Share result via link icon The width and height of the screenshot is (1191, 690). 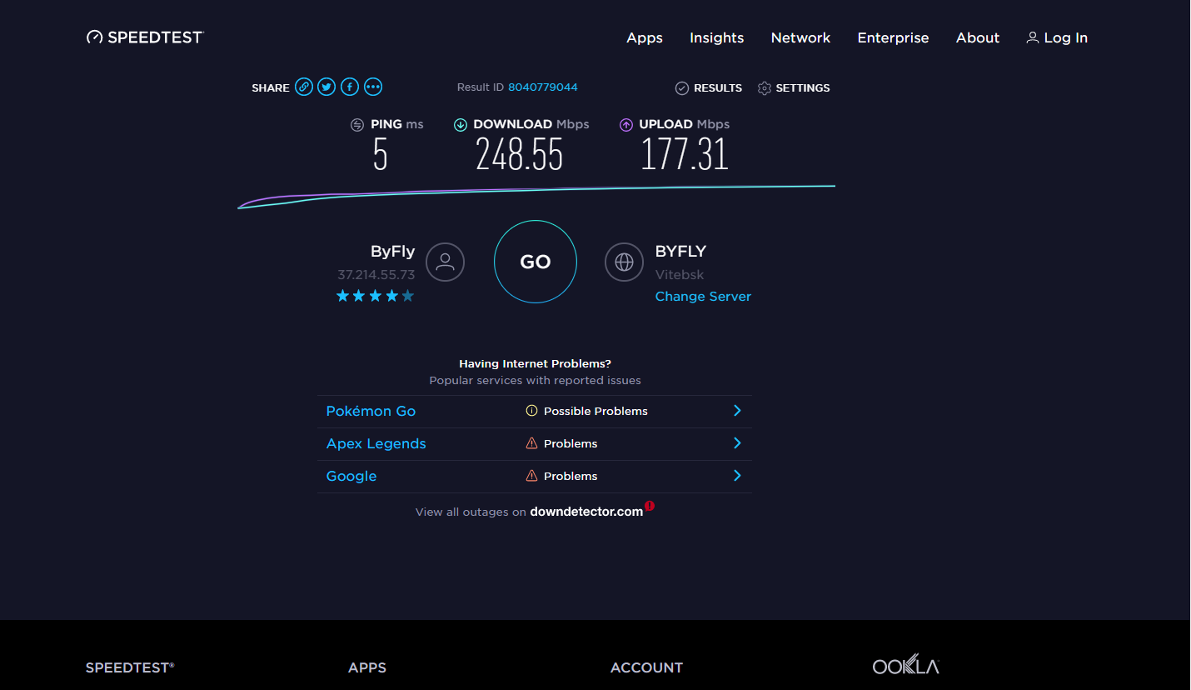coord(304,87)
